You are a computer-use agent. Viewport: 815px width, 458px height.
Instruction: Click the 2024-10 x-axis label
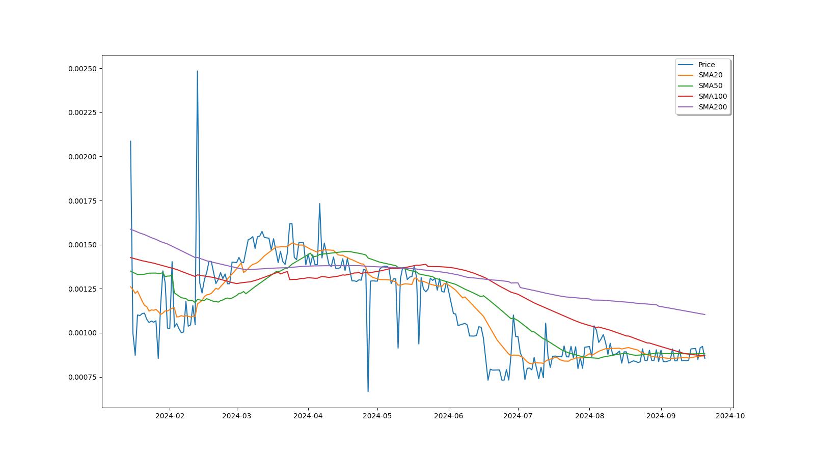730,416
